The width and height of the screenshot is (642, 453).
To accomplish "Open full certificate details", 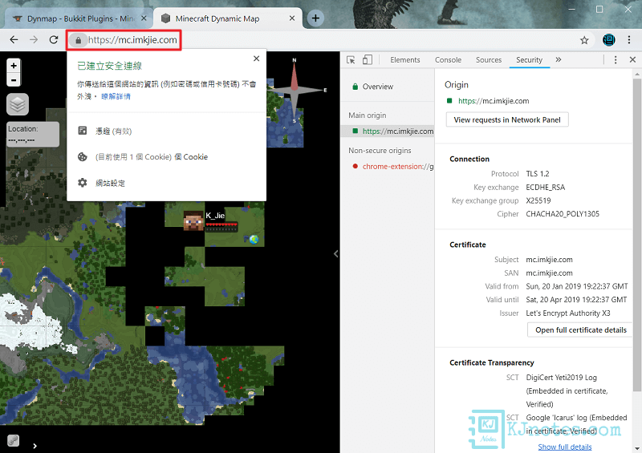I will coord(580,330).
